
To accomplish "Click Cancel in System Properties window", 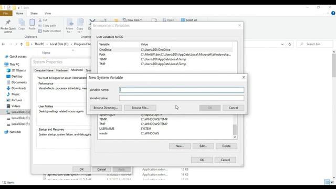I will (x=101, y=169).
